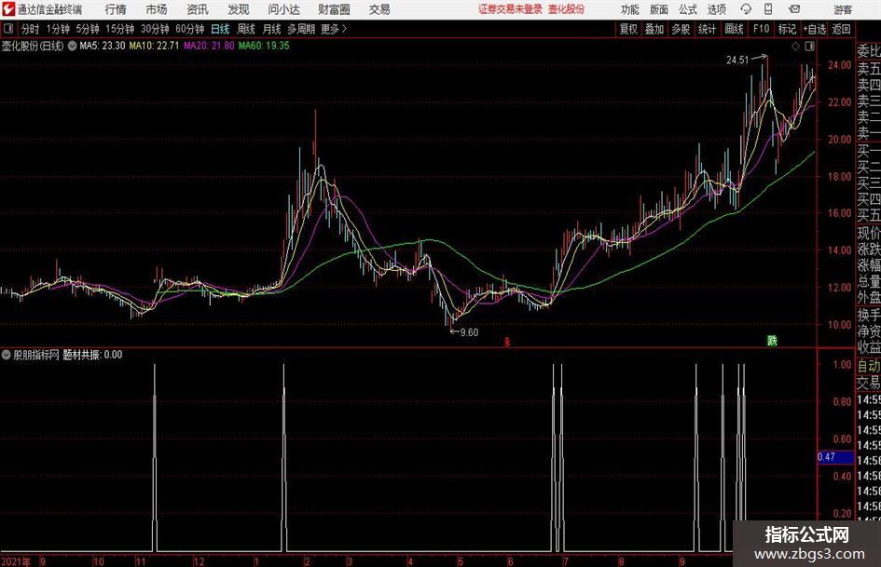Click the 标记 mark toolbar button
This screenshot has width=881, height=567.
pos(787,29)
